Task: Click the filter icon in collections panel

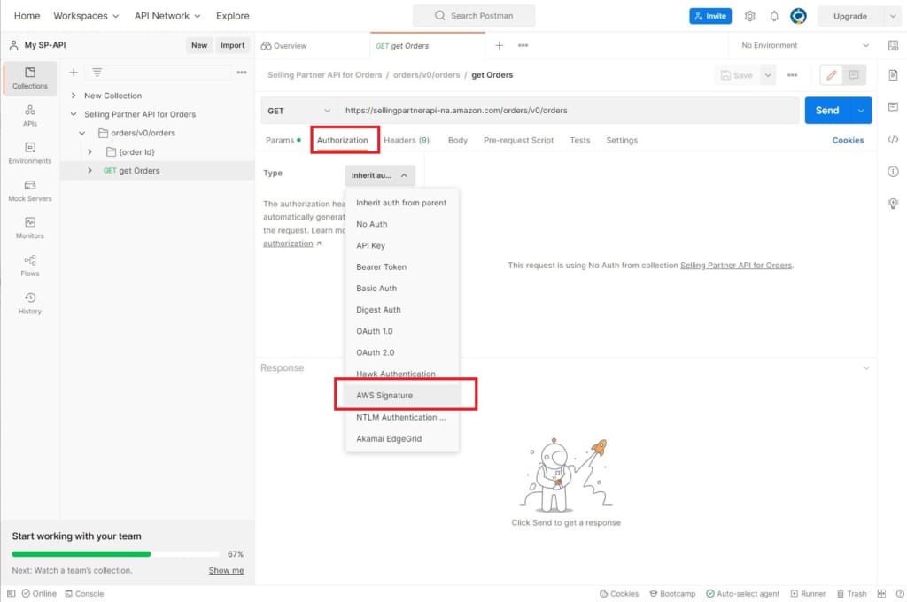Action: pos(97,73)
